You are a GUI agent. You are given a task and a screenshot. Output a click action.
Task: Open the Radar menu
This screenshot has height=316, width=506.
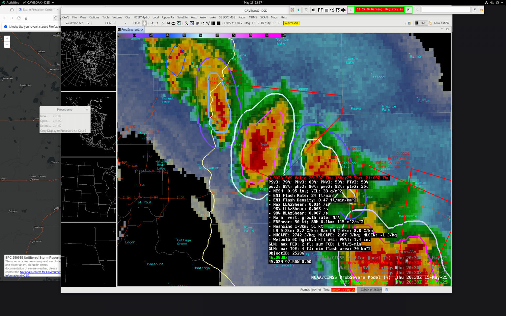tap(242, 17)
